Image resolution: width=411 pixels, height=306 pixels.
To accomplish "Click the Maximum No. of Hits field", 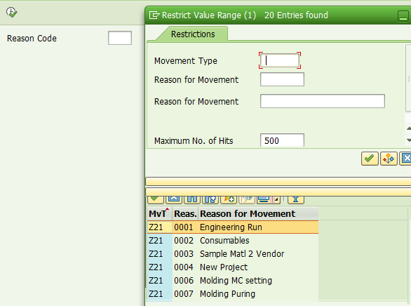I will point(282,140).
